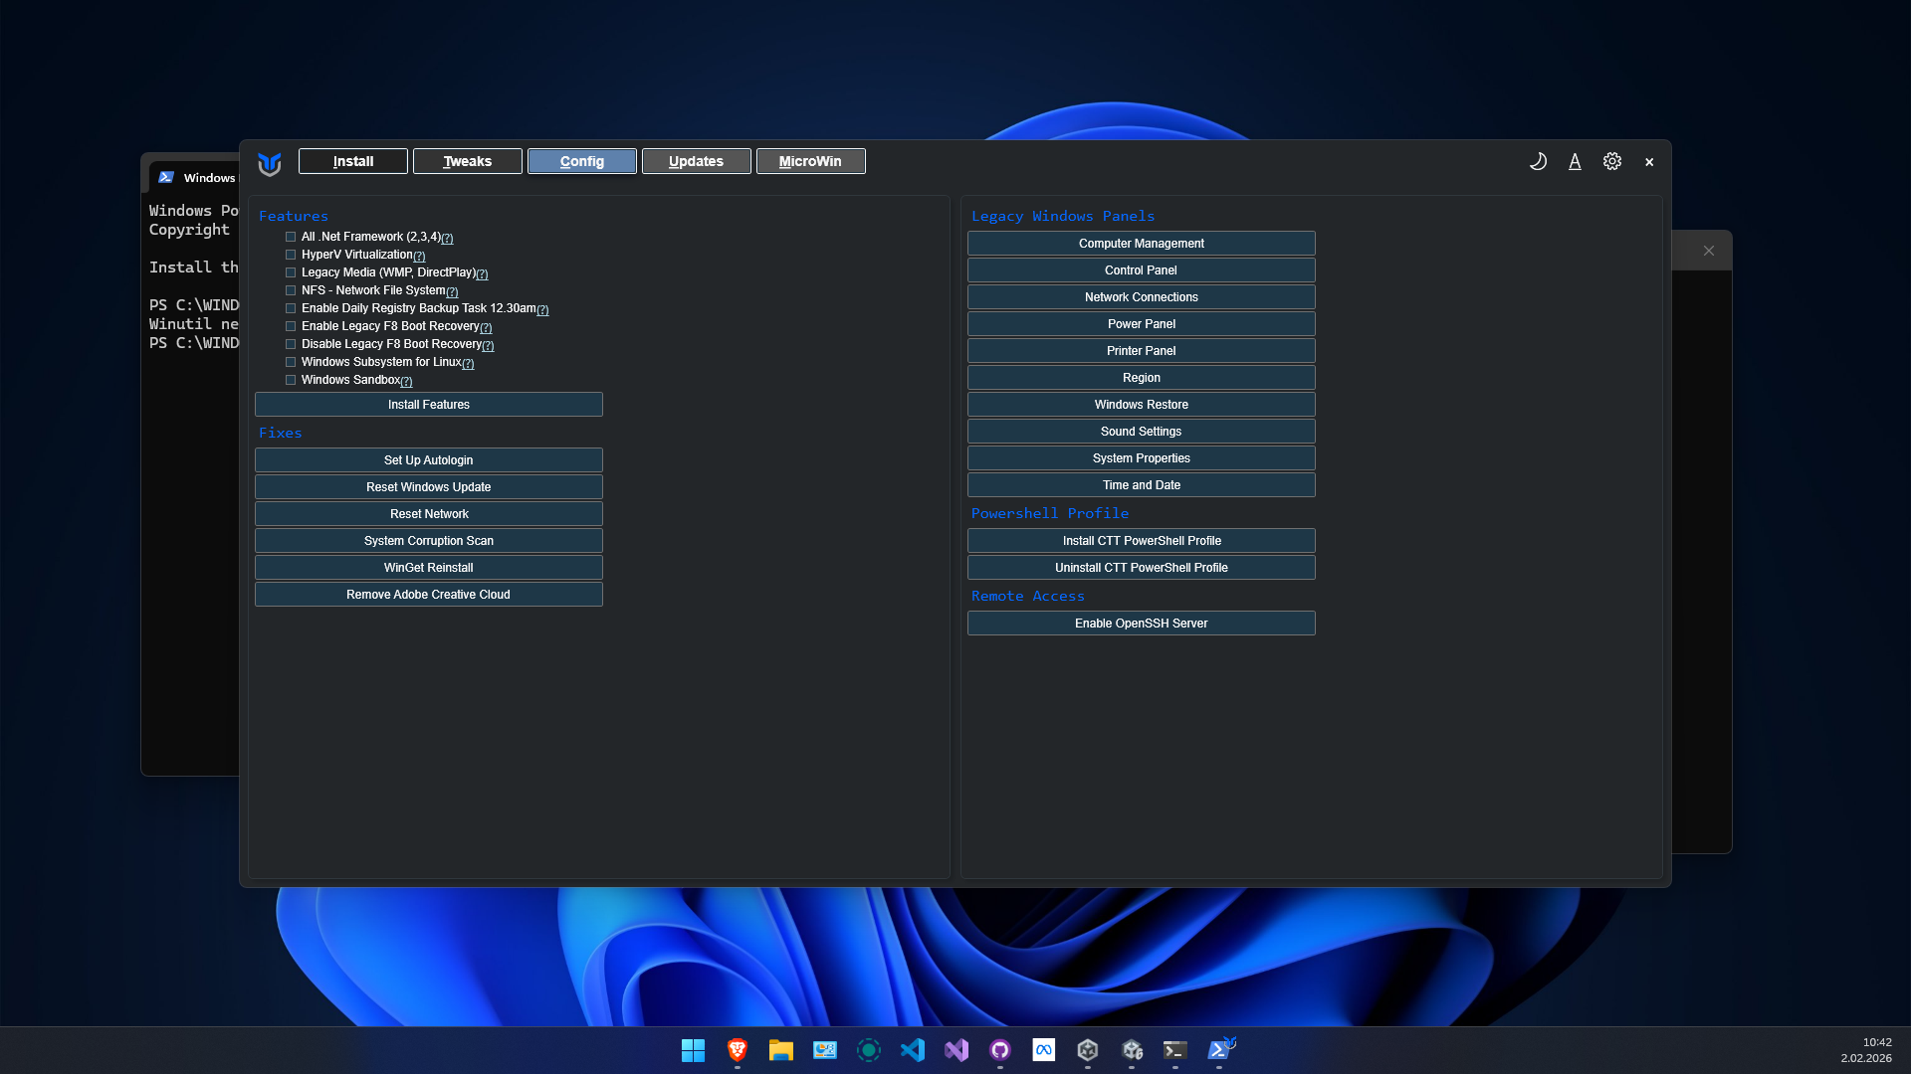This screenshot has width=1911, height=1074.
Task: Open the (?) help link for HyperV Virtualization
Action: click(x=419, y=257)
